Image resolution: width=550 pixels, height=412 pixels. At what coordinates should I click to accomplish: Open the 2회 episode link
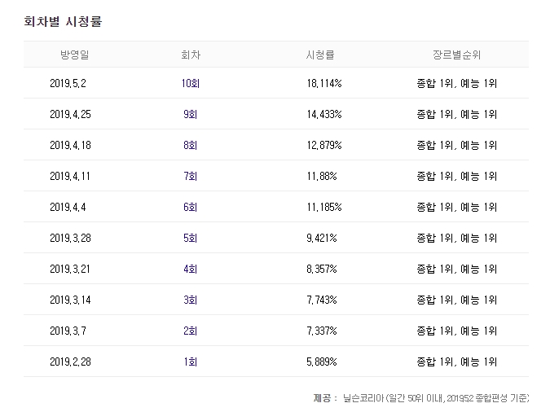(191, 331)
